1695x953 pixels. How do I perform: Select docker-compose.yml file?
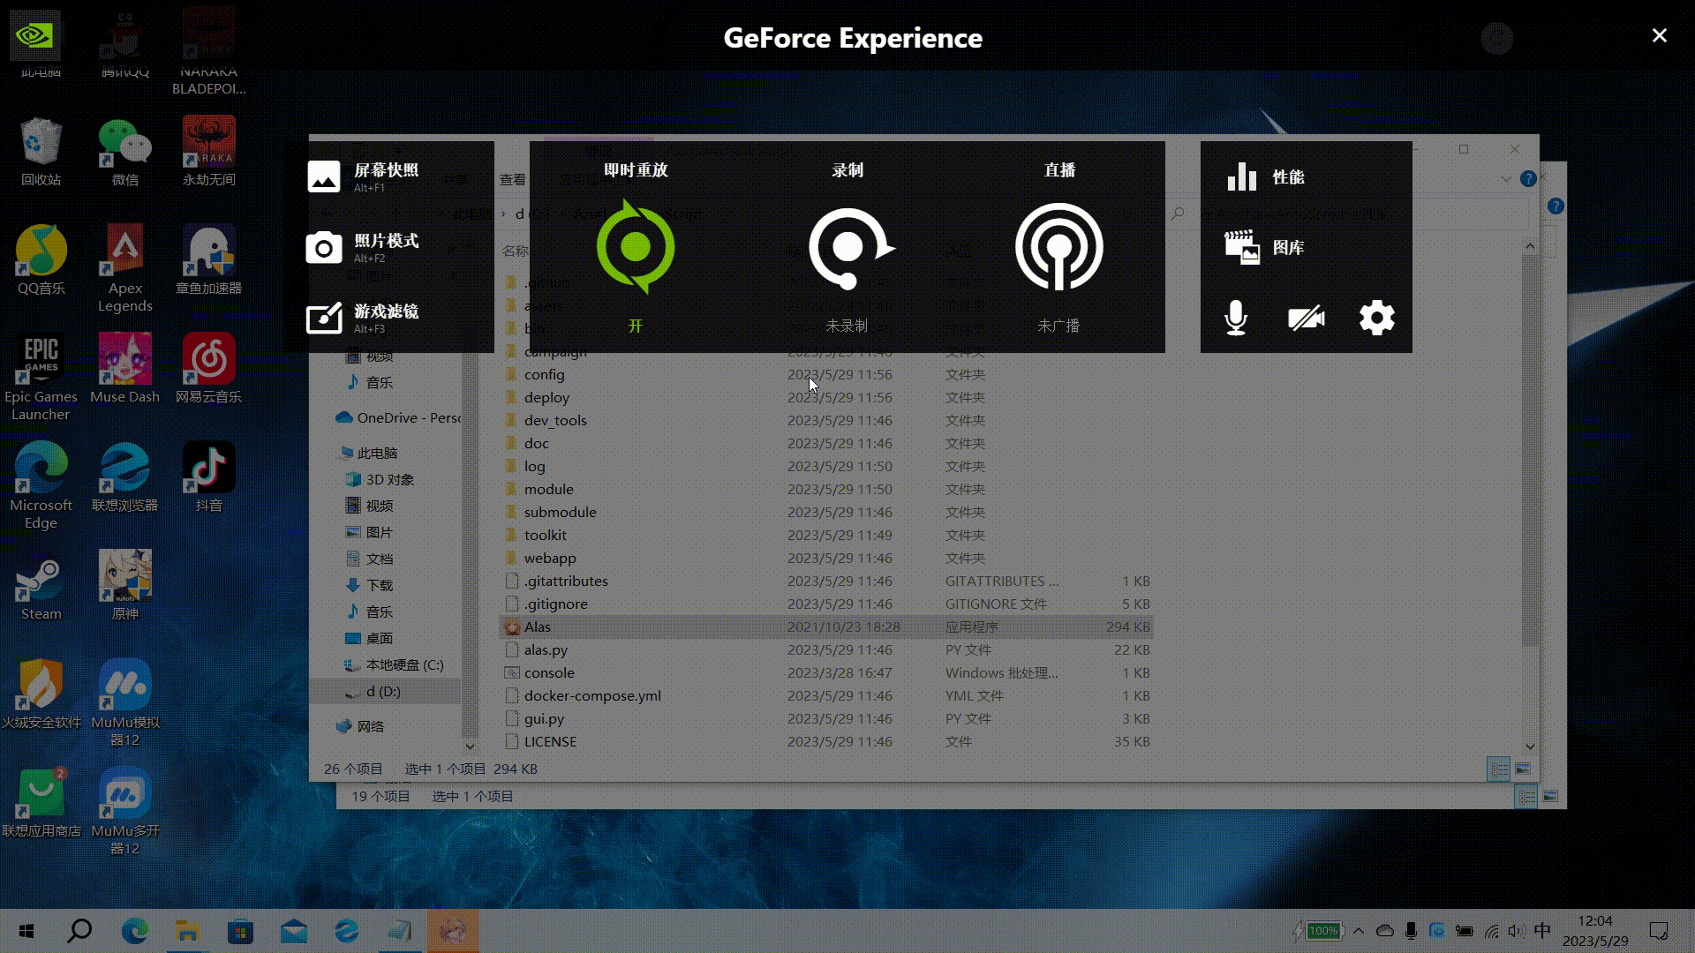click(826, 695)
